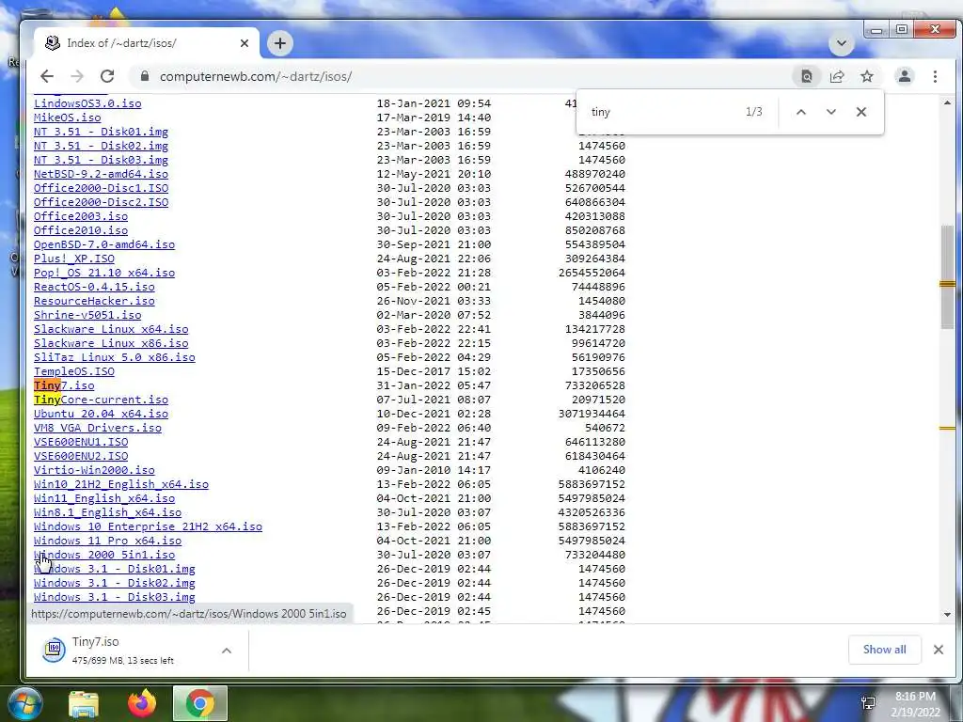Open the taskbar clock showing 8:16 PM

(x=915, y=704)
